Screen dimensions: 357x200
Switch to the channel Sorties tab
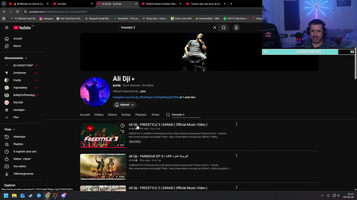(x=126, y=115)
